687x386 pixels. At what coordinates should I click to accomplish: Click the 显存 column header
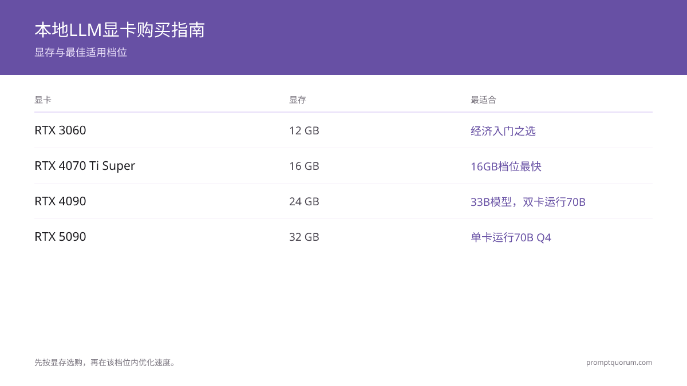coord(298,100)
